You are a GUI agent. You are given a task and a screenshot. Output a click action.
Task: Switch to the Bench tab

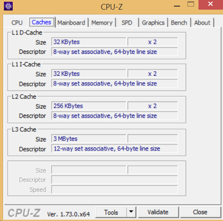click(x=179, y=23)
